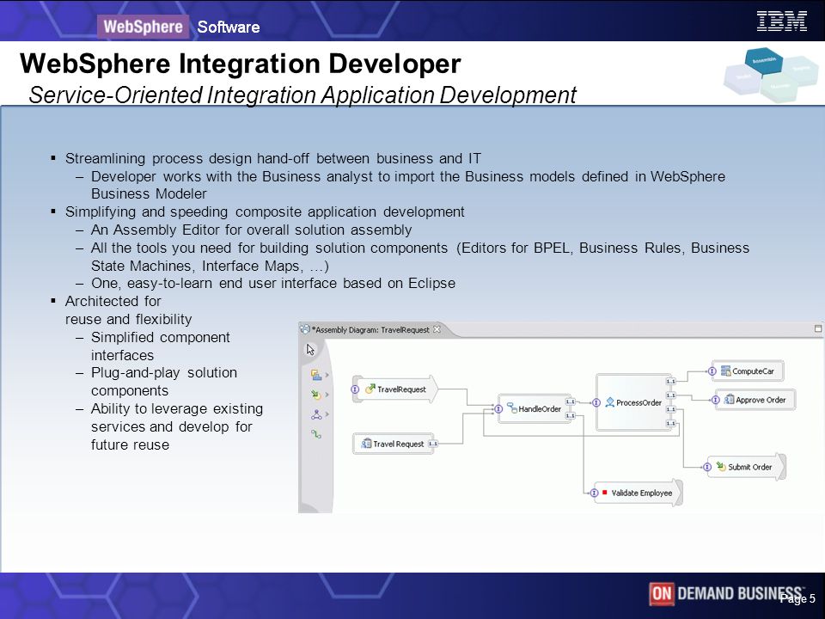
Task: Click the TravelRequest export arrow icon
Action: [x=370, y=389]
